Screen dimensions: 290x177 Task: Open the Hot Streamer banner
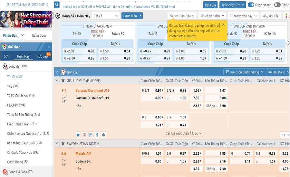26,19
